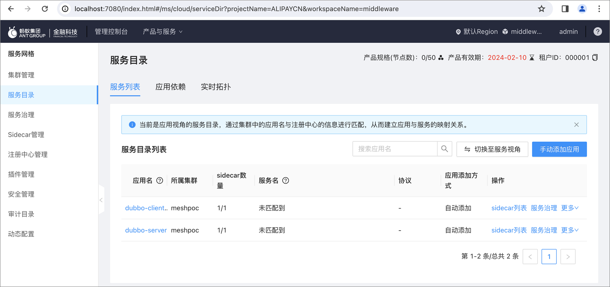Open 审计目录 in sidebar
The height and width of the screenshot is (287, 610).
coord(49,214)
